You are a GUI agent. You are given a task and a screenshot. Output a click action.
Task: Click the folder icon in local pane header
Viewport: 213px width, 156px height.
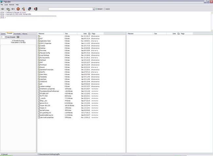click(89, 34)
